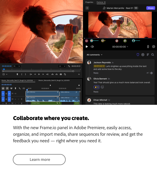
Task: Switch to the Properties tab
Action: pyautogui.click(x=89, y=2)
